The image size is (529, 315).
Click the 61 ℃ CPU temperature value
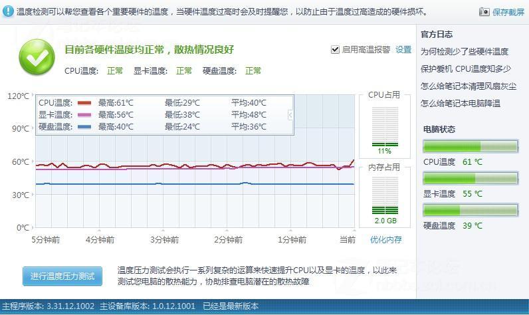473,162
